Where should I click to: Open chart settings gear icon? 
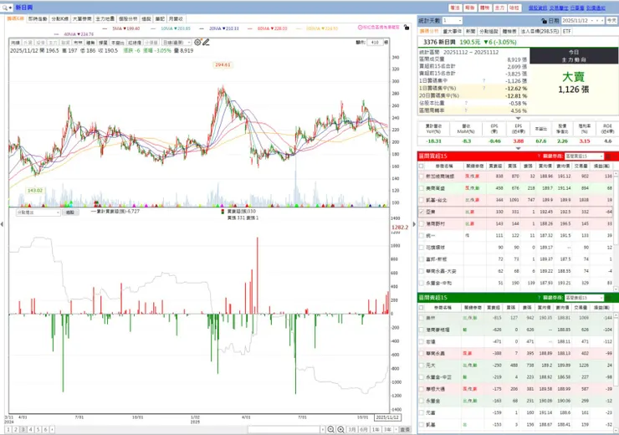197,42
